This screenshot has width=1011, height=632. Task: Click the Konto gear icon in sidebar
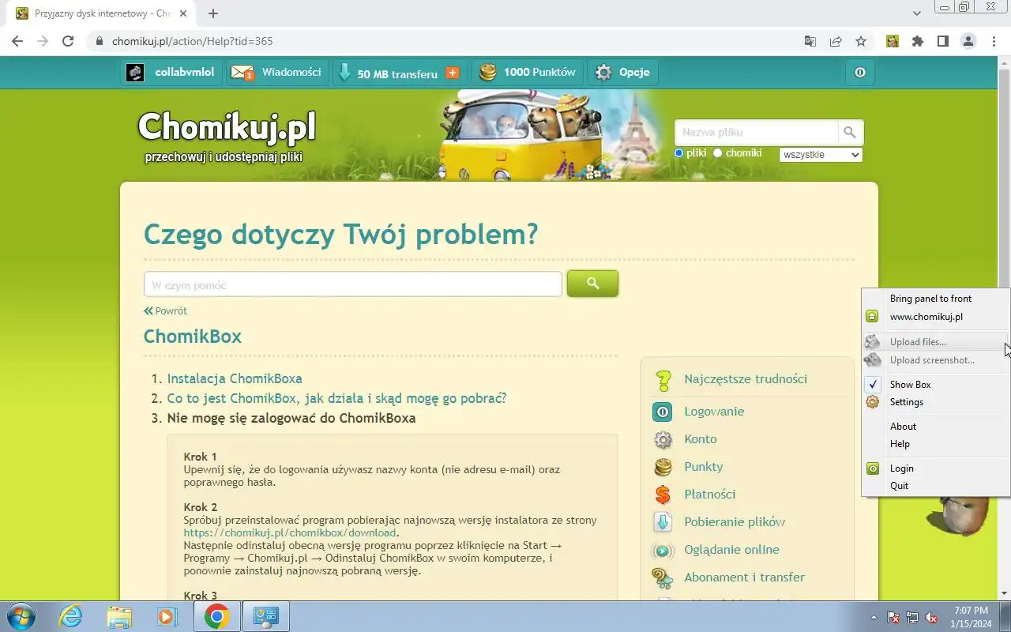[x=663, y=439]
